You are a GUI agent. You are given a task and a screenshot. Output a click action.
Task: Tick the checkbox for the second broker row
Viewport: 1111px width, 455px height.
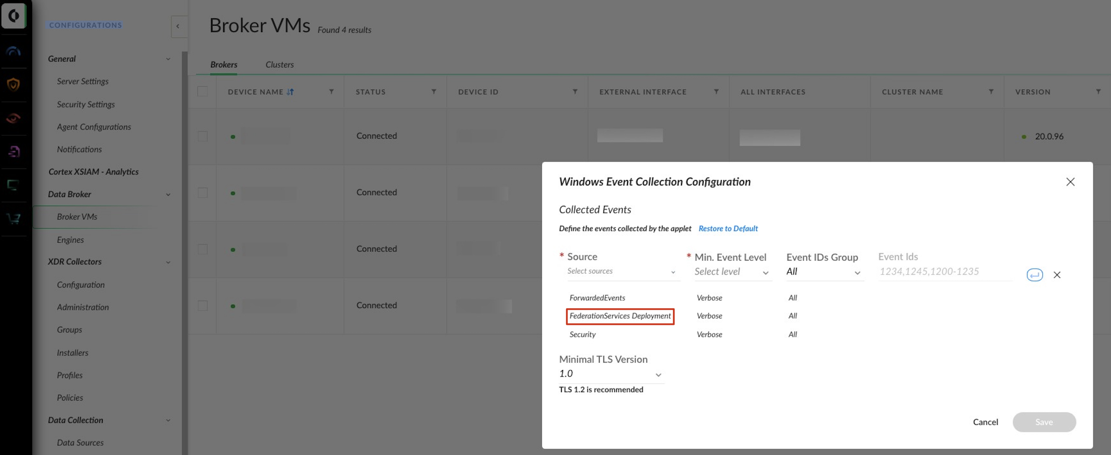[202, 193]
